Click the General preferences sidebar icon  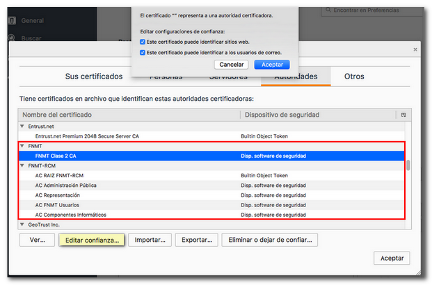coord(12,20)
